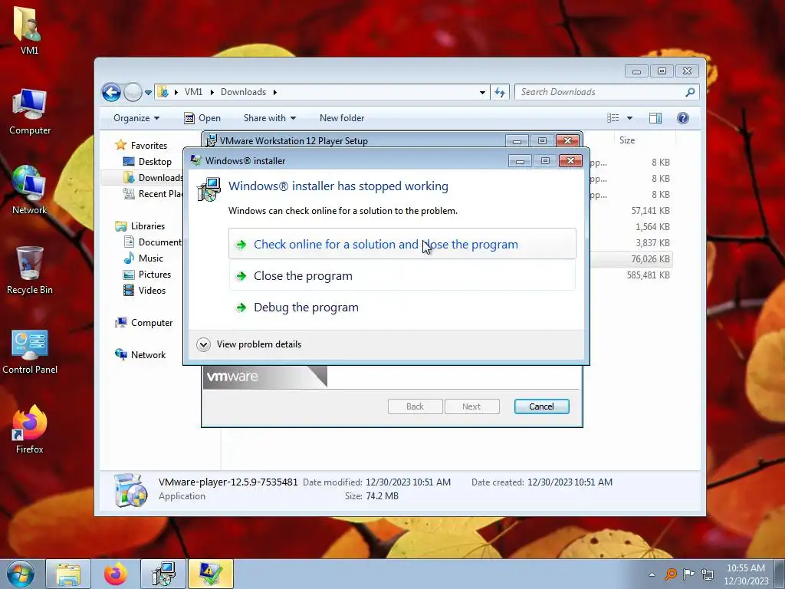
Task: Close the Windows installer error dialog
Action: pyautogui.click(x=570, y=161)
